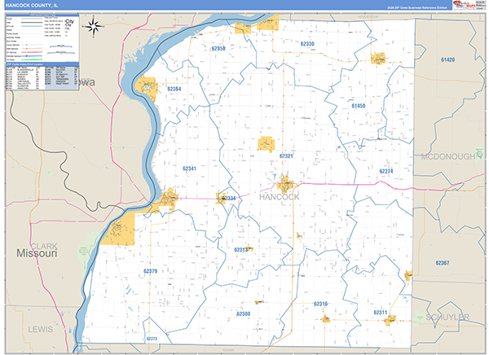Select ZIP code label 62379
The height and width of the screenshot is (355, 489).
(x=150, y=271)
